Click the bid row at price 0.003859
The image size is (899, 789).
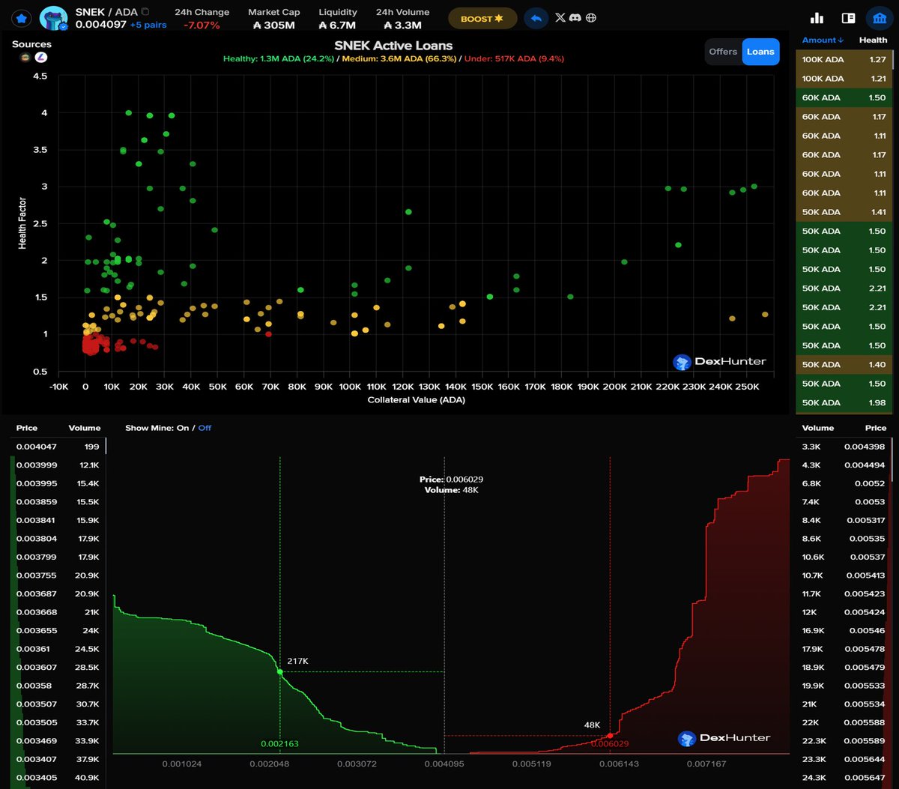58,501
